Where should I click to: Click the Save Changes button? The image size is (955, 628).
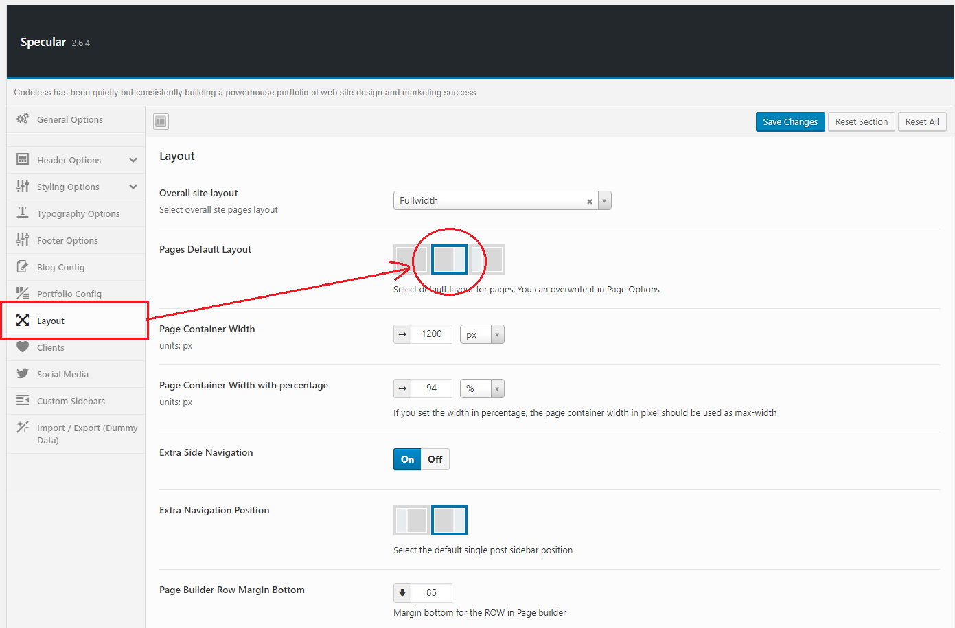[x=790, y=121]
